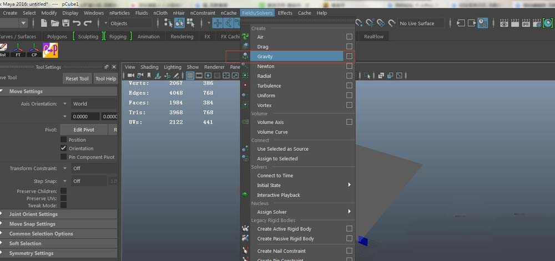The image size is (555, 261).
Task: Toggle the snap to grids plus icon
Action: 218,23
